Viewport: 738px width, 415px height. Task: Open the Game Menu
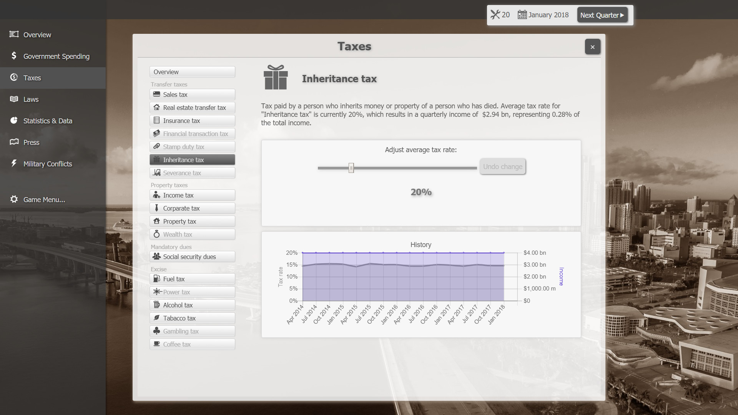43,199
